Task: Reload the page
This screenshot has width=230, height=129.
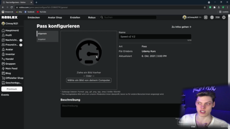Action: coord(11,7)
